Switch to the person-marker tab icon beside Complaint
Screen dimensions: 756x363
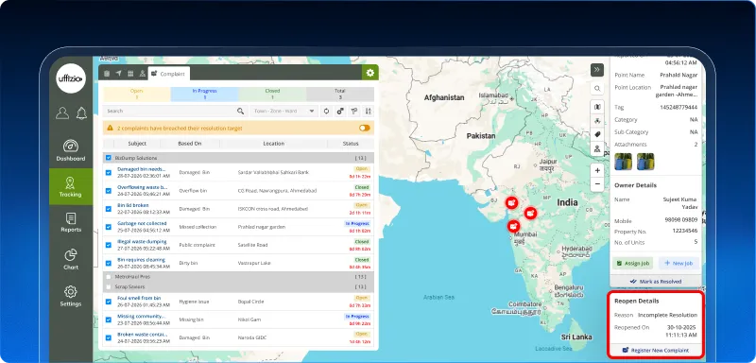click(143, 74)
